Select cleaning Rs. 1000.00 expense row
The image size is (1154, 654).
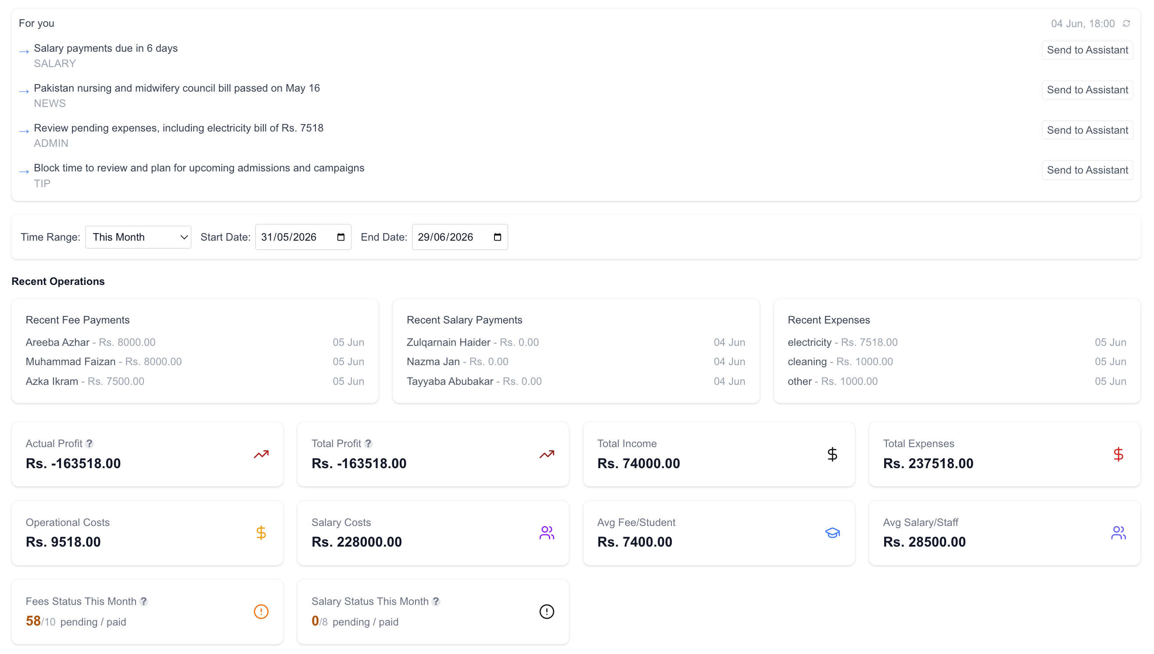957,362
